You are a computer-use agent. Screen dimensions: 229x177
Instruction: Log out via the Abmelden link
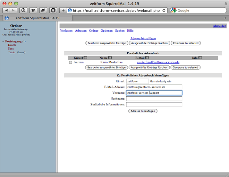point(220,26)
